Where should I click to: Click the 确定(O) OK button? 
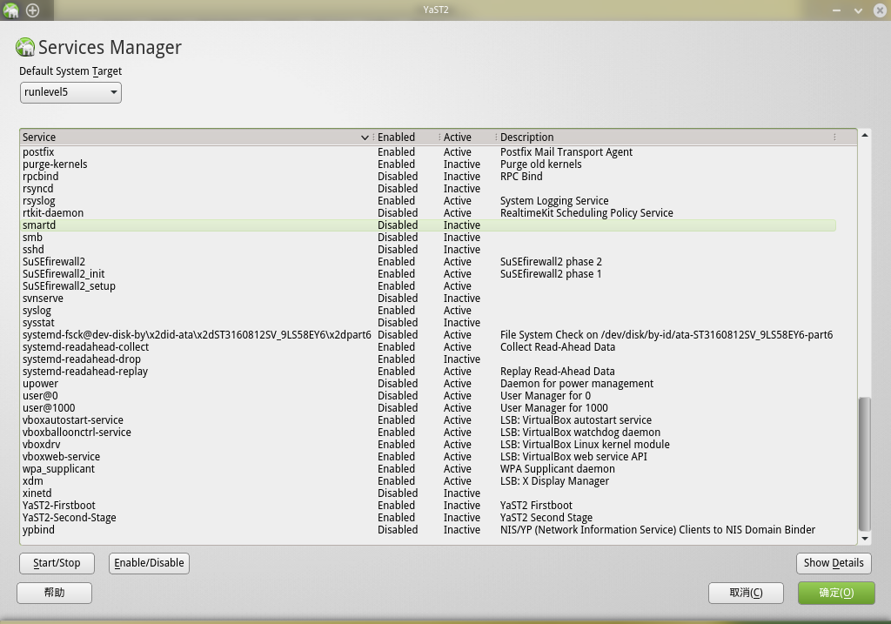[836, 593]
